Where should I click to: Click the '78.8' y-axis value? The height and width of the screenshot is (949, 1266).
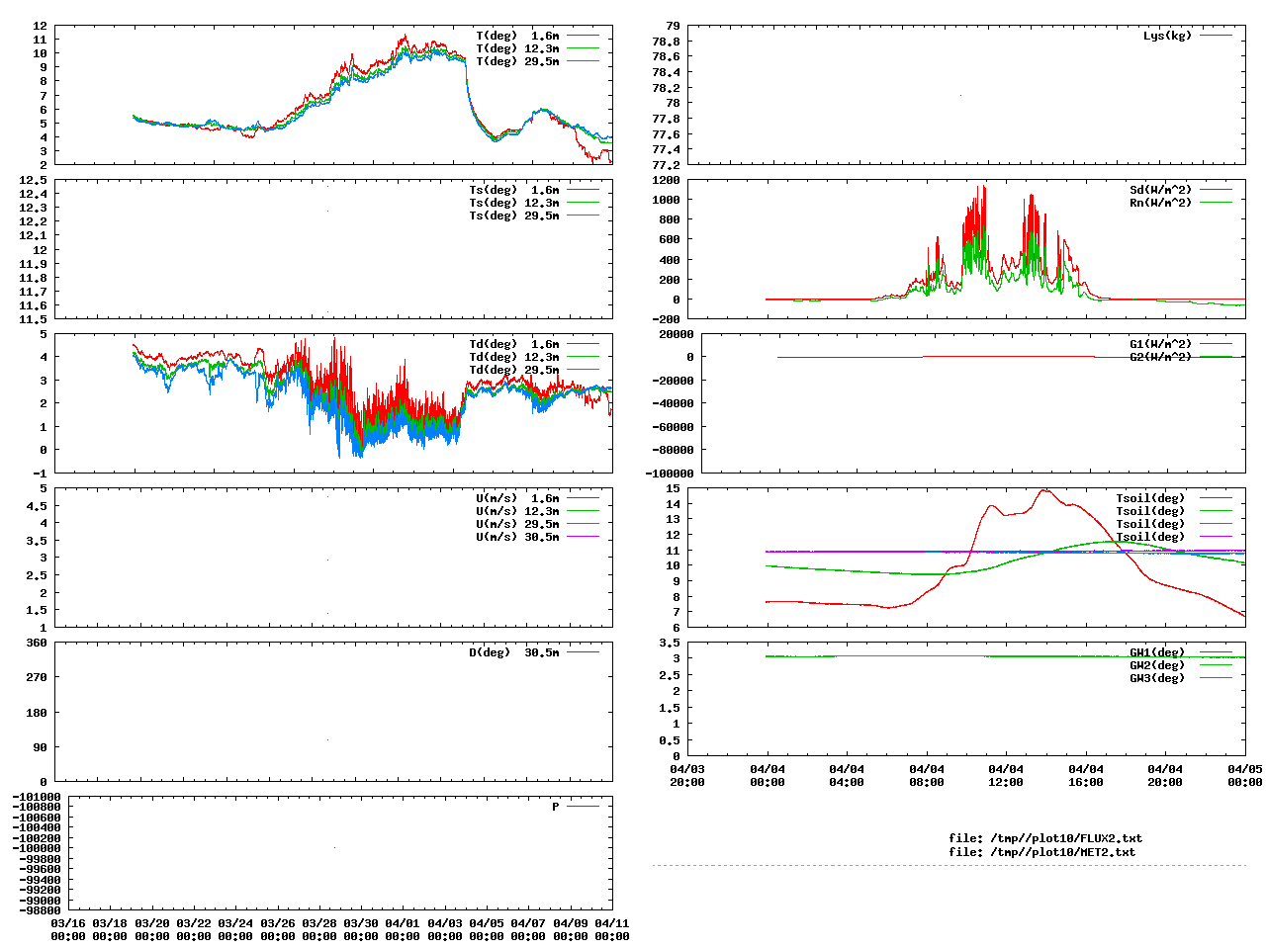[666, 42]
